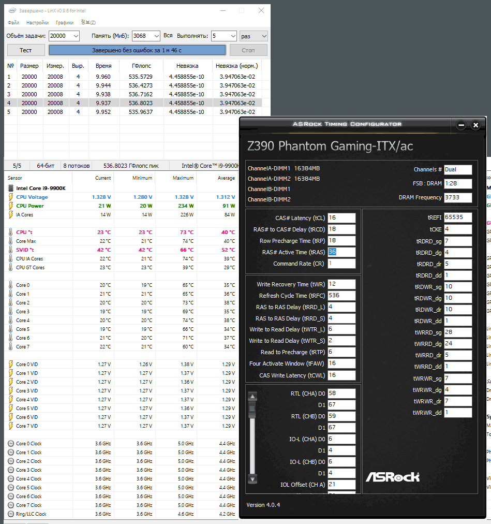Open the Объём задачи dropdown
This screenshot has width=491, height=524.
point(76,36)
